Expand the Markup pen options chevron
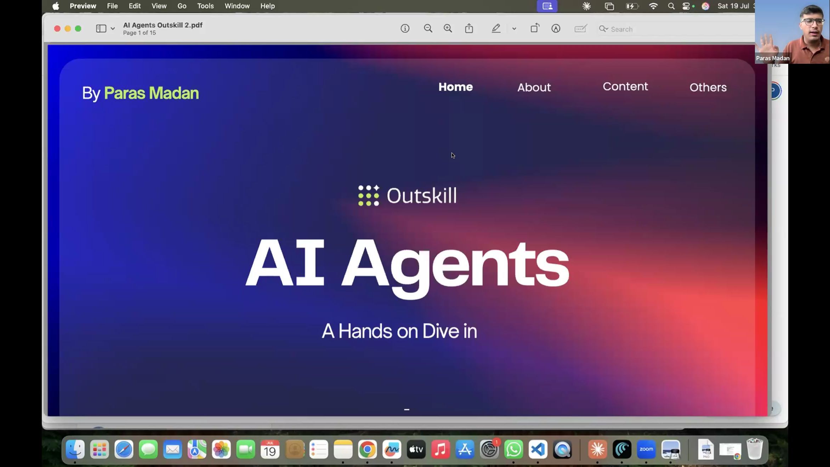This screenshot has width=830, height=467. coord(514,29)
